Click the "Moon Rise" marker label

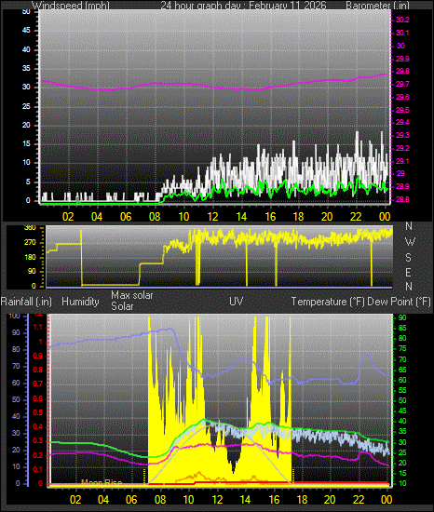click(x=102, y=482)
